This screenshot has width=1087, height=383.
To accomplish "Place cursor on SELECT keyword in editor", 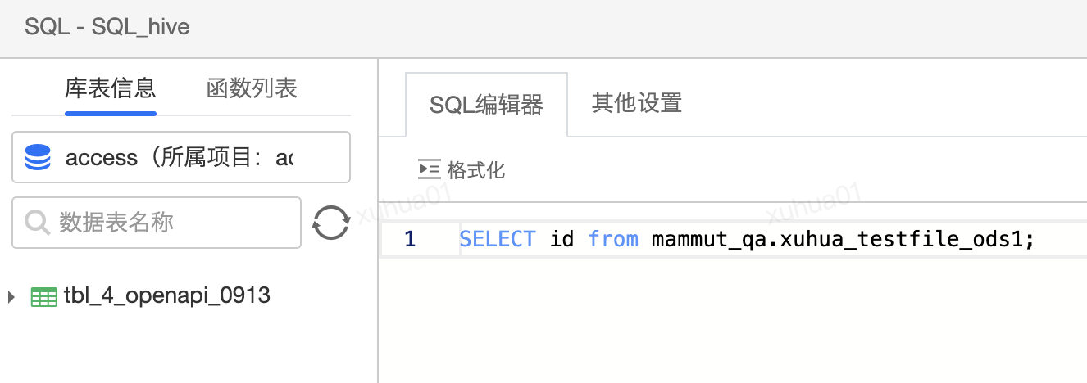I will pos(498,239).
